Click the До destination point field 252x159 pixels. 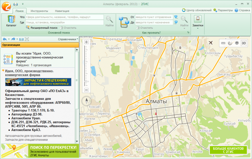pyautogui.click(x=154, y=22)
